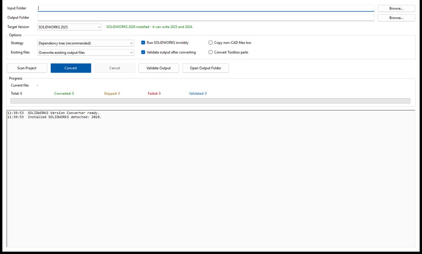The image size is (422, 254).
Task: Enable Convert Toolbox parts checkbox
Action: [228, 52]
